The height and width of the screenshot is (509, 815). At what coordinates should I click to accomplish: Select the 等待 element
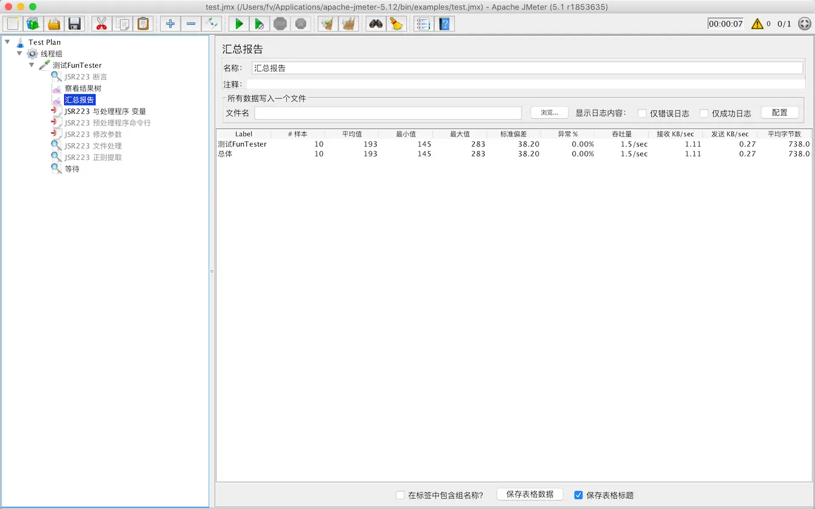tap(72, 169)
